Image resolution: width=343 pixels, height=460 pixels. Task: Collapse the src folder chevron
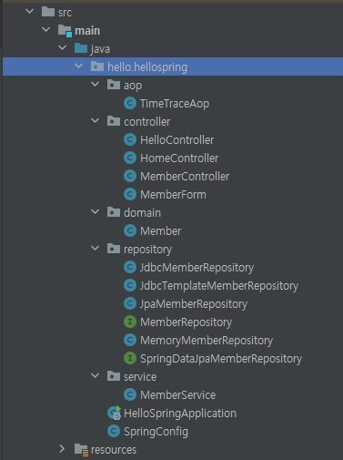coord(30,12)
